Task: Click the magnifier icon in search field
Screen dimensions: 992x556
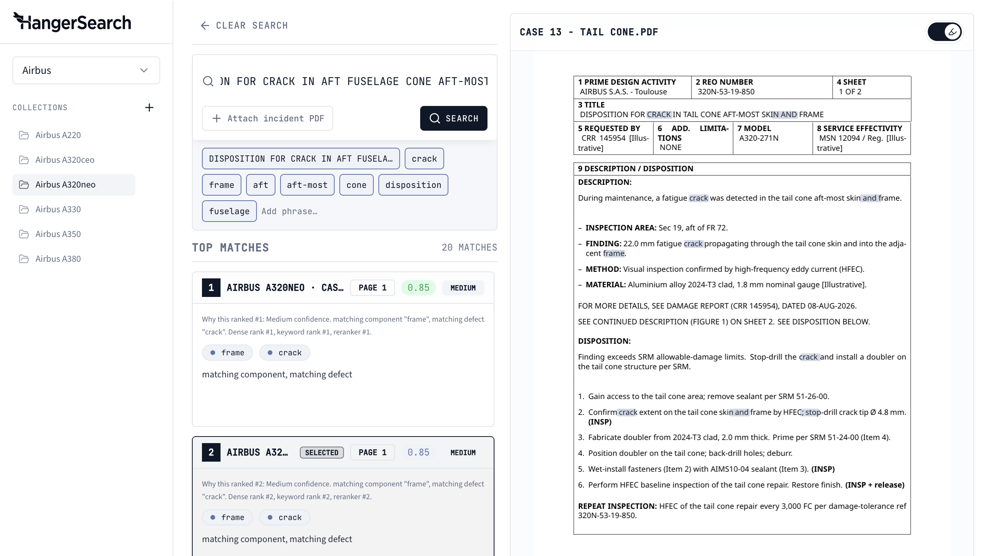Action: coord(208,81)
